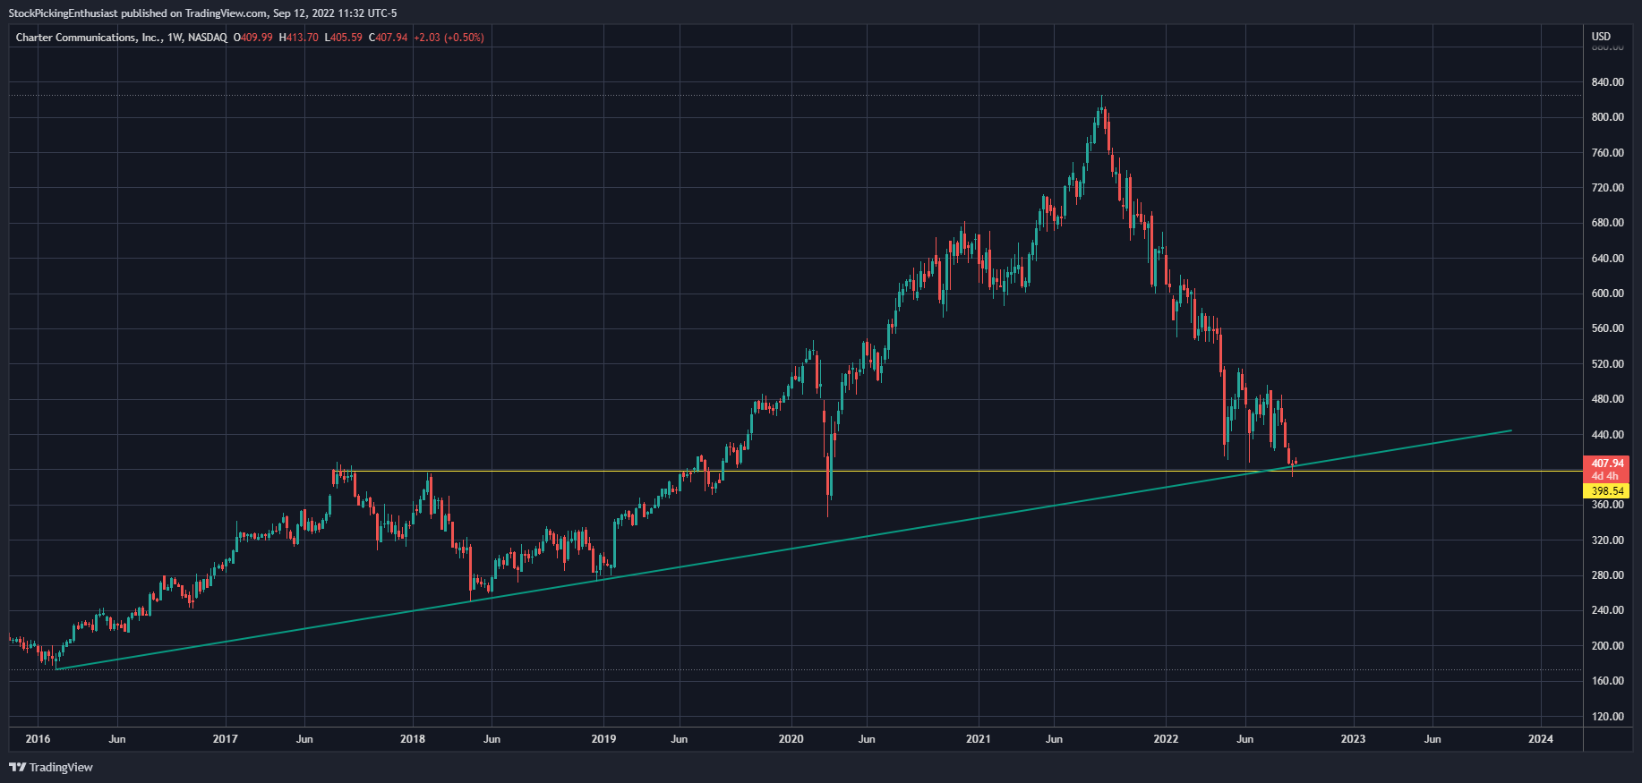Image resolution: width=1642 pixels, height=783 pixels.
Task: Click the 2016 label on time axis
Action: pos(38,739)
